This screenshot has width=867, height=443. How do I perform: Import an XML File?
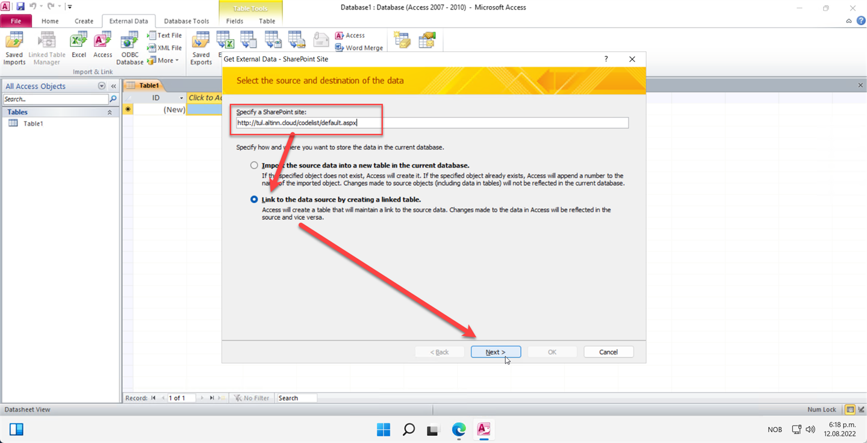click(164, 48)
